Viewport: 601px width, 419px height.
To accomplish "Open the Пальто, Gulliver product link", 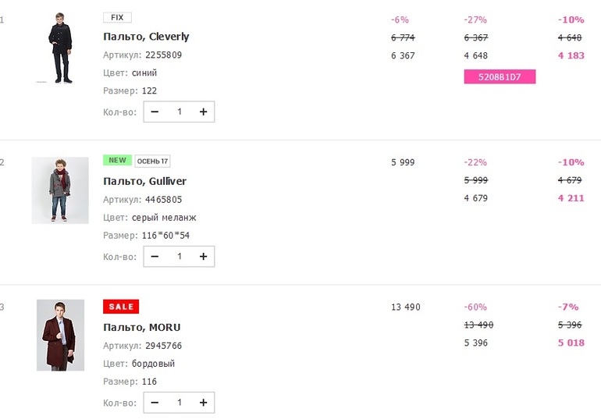I will coord(144,181).
